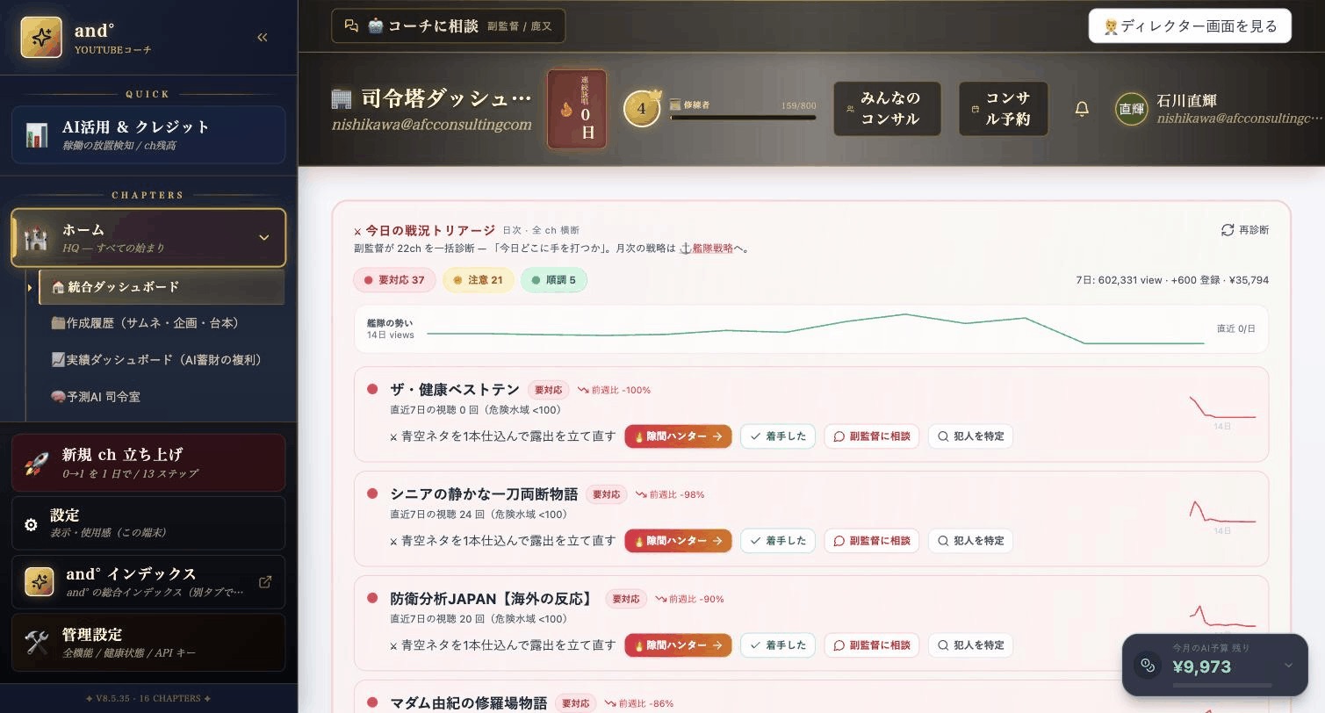Open みんなのコンサル

(887, 109)
